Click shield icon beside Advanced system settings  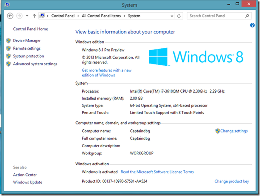coord(8,64)
